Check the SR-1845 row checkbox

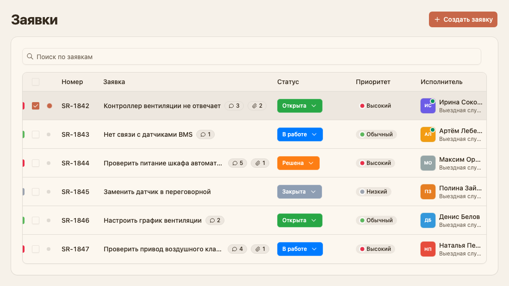pos(36,192)
